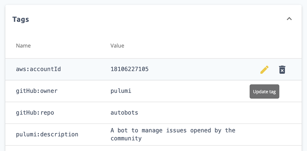Click blank area between Tags title and chevron
The image size is (307, 151).
coord(153,19)
